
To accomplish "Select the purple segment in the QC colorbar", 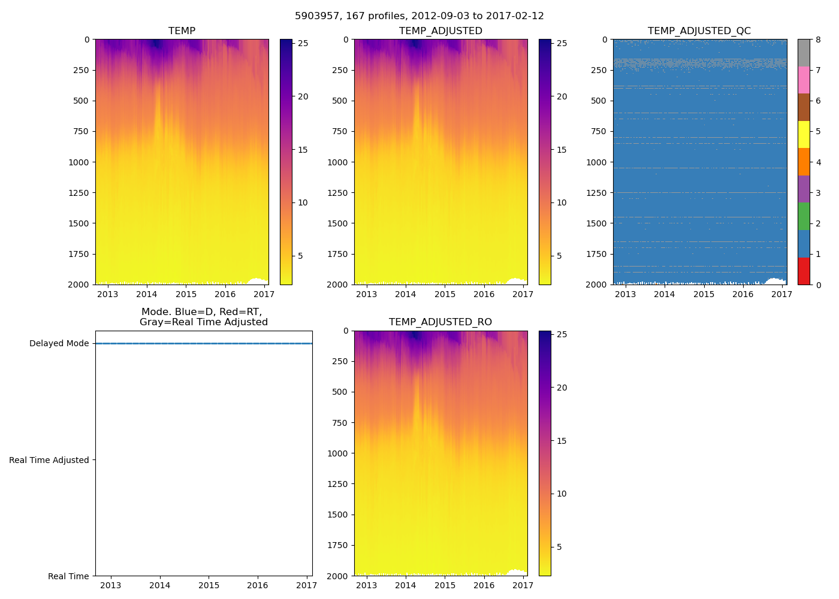I will (804, 189).
